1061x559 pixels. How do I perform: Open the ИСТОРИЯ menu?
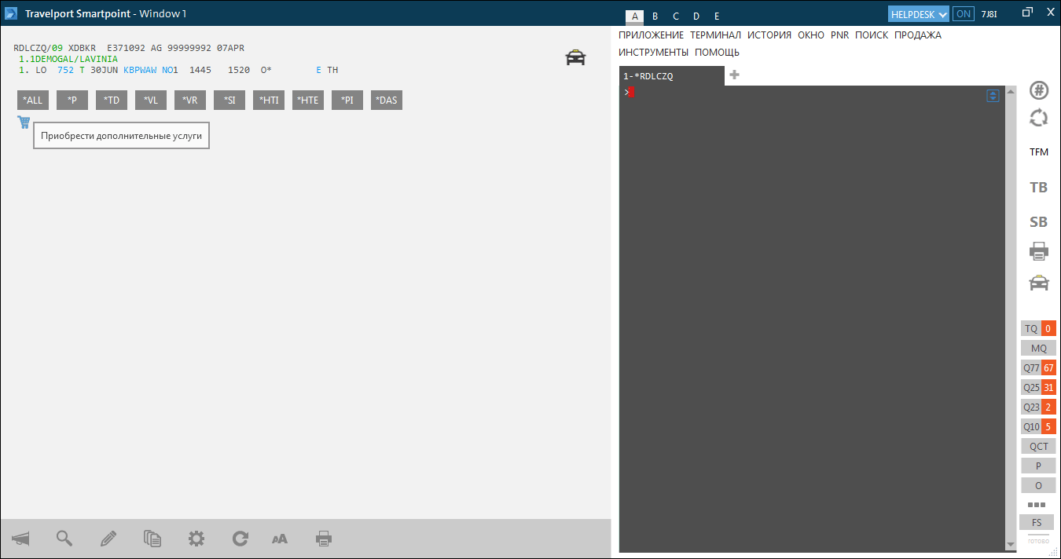pos(769,35)
